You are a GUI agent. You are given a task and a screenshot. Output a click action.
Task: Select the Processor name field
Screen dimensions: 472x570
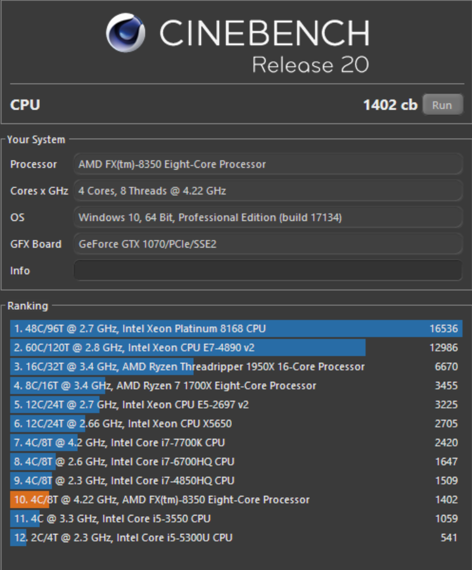[268, 164]
